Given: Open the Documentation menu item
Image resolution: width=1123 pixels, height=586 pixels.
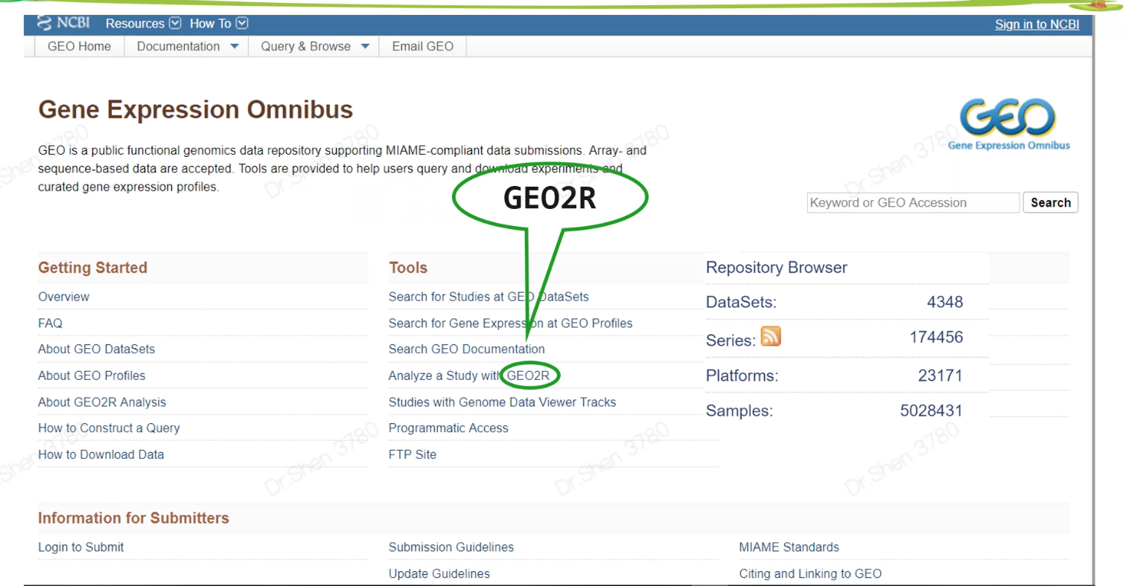Looking at the screenshot, I should click(179, 46).
